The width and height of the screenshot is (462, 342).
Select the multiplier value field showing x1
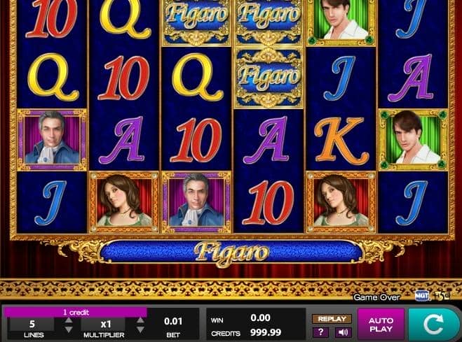point(104,324)
